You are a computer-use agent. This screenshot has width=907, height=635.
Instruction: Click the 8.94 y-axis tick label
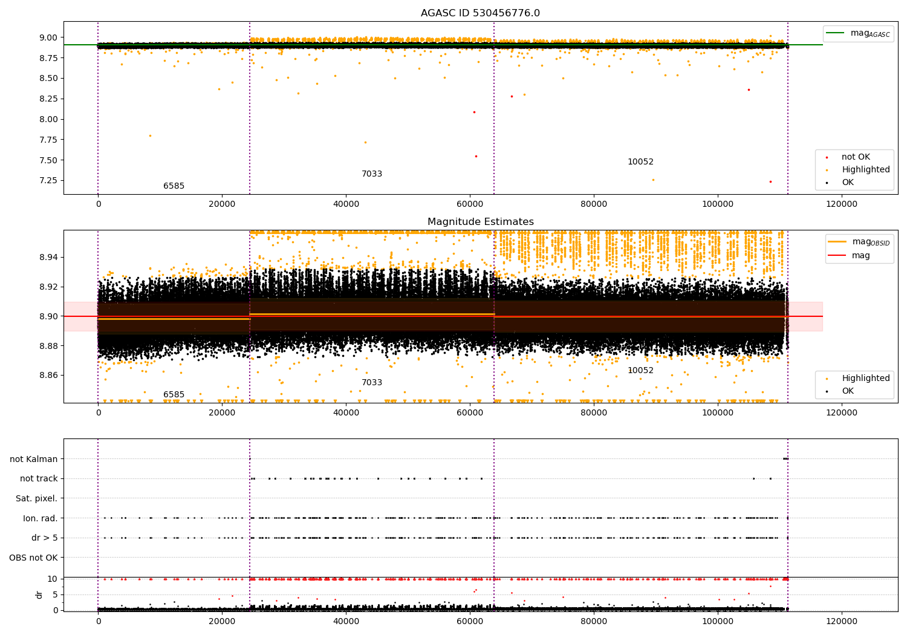tap(48, 258)
